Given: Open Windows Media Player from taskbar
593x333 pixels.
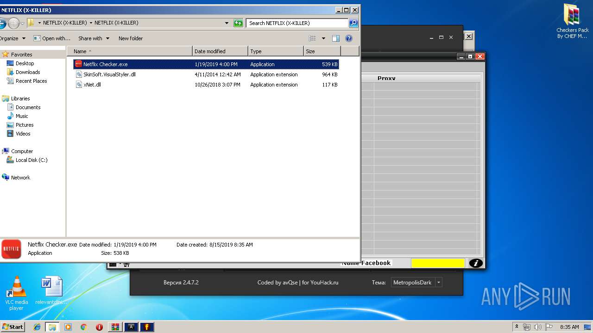Looking at the screenshot, I should tap(68, 327).
